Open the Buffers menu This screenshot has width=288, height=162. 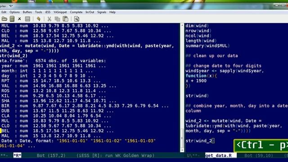[27, 12]
